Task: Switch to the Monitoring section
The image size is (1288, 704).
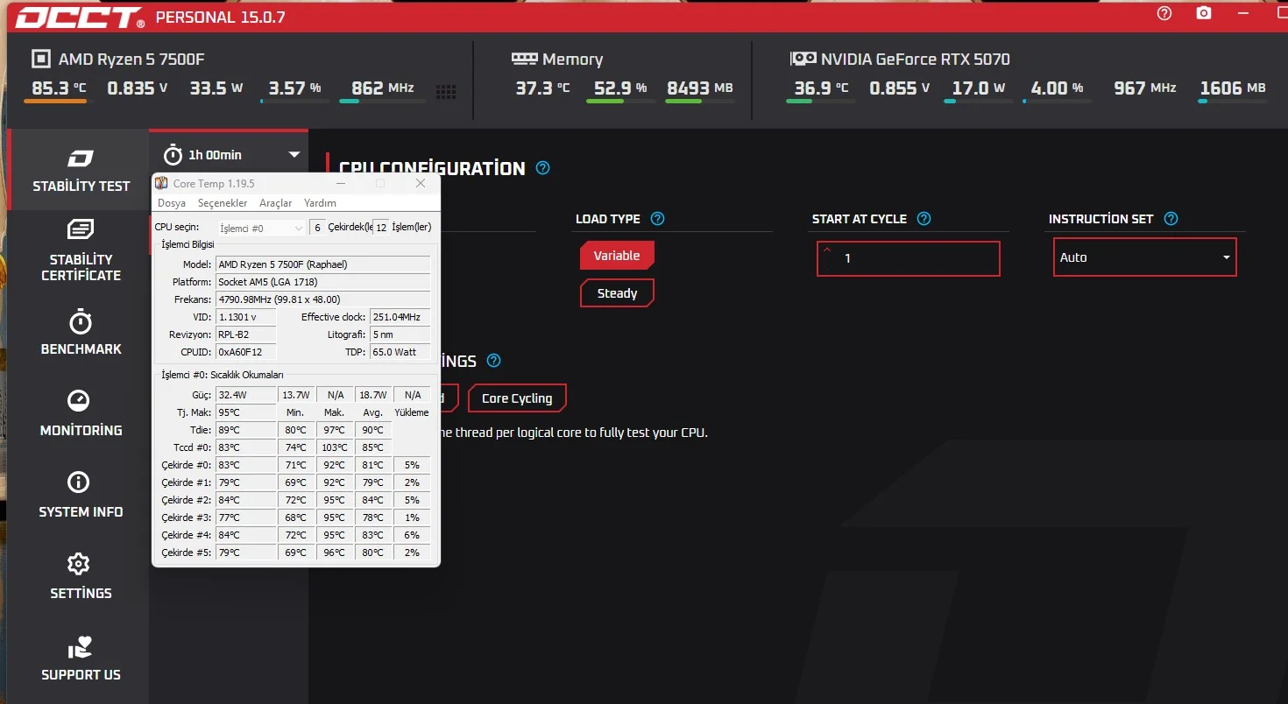Action: tap(81, 414)
